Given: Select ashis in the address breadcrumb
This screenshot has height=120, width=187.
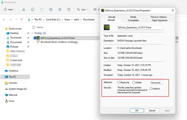Looking at the screenshot, I should (77, 20).
